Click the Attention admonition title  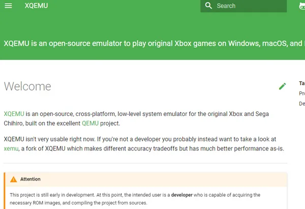click(30, 179)
